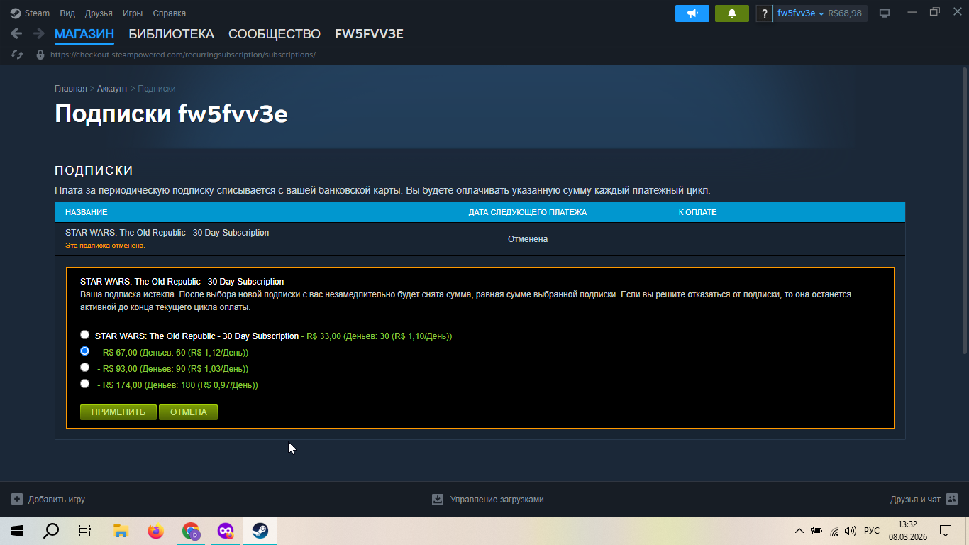Open the Вид menu

(x=67, y=13)
